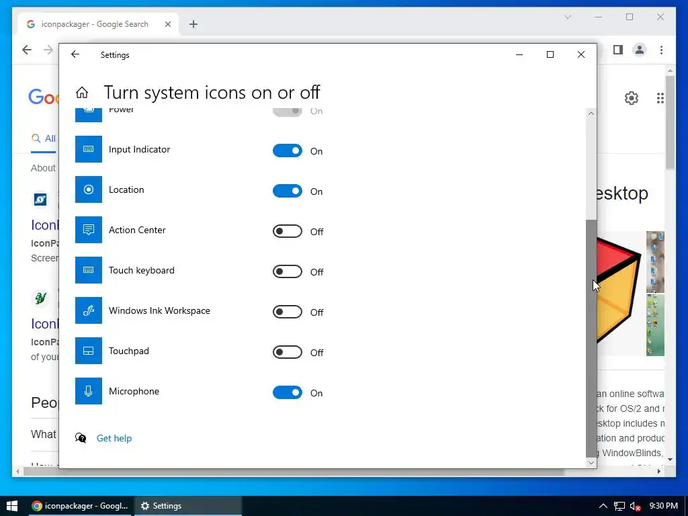Click the Get help chat icon
This screenshot has width=688, height=516.
[81, 438]
